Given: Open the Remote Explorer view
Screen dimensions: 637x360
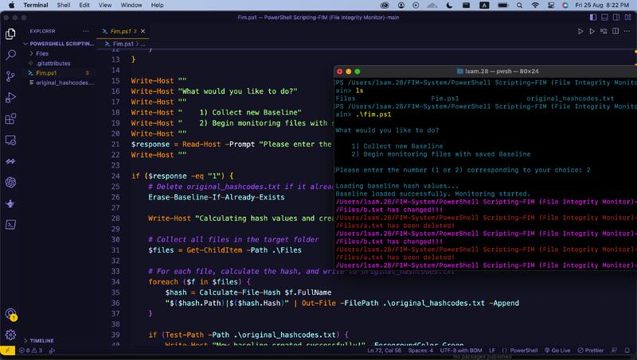Looking at the screenshot, I should pos(11,140).
